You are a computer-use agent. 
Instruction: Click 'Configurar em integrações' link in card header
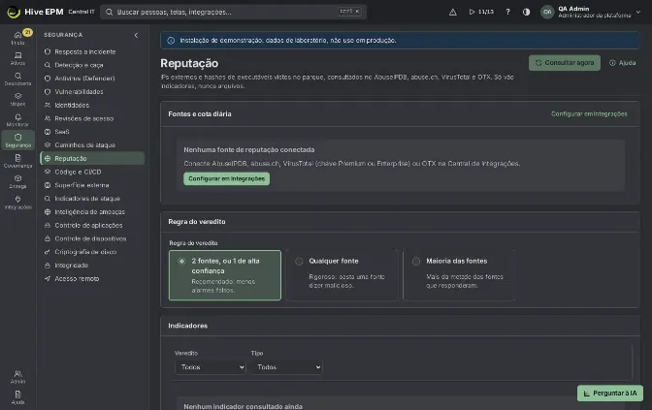click(x=589, y=113)
